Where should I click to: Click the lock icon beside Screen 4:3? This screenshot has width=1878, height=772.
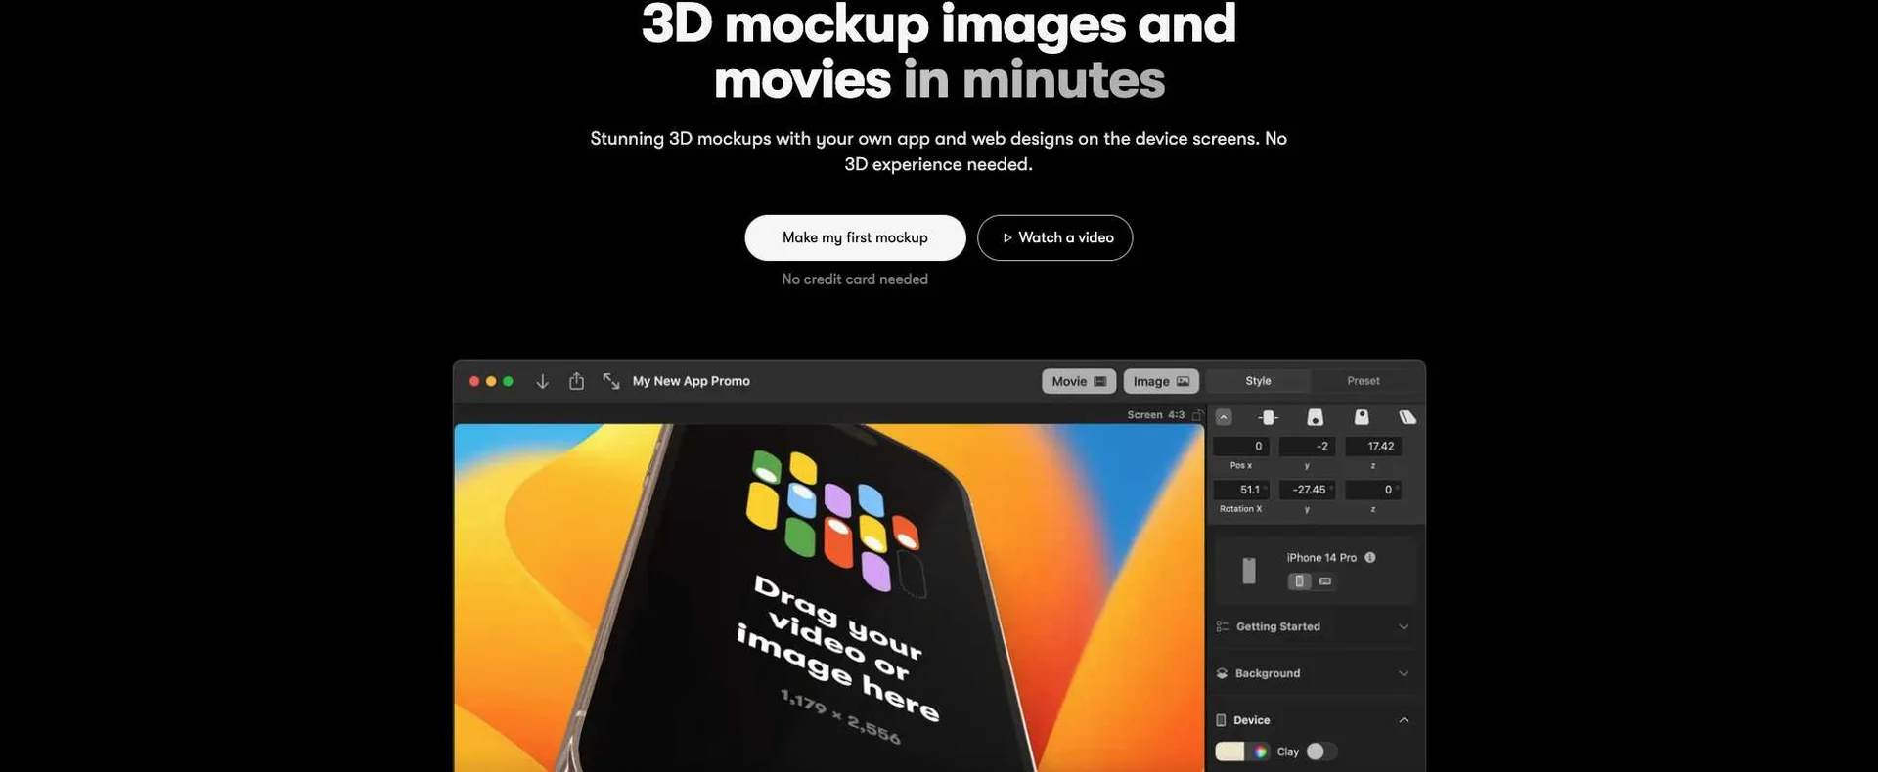[x=1197, y=415]
